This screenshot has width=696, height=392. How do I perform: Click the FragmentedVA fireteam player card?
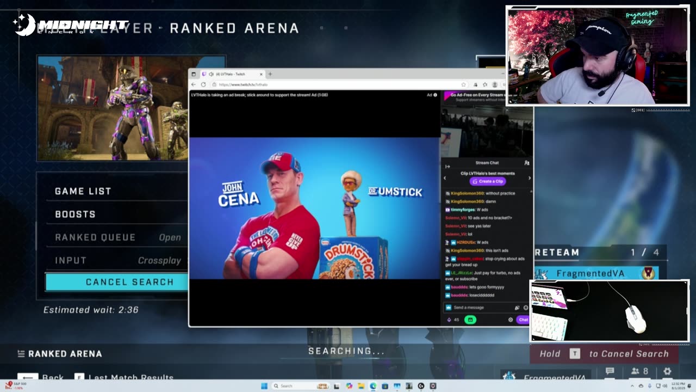[597, 273]
